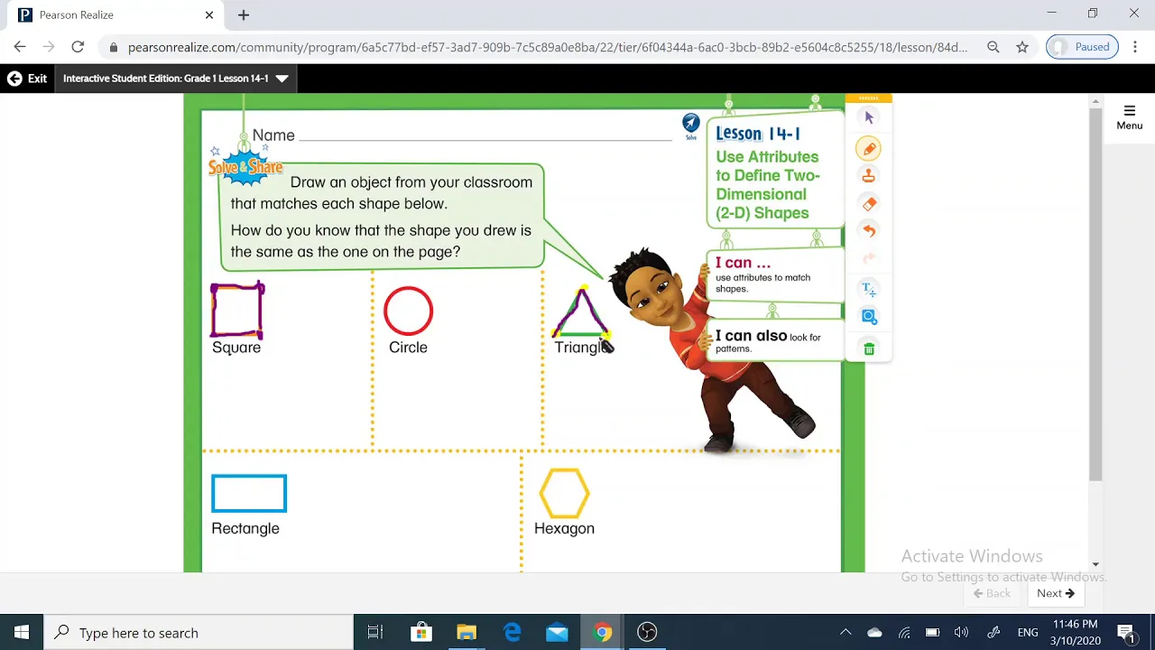
Task: Launch Microsoft Edge from taskbar
Action: [x=512, y=633]
